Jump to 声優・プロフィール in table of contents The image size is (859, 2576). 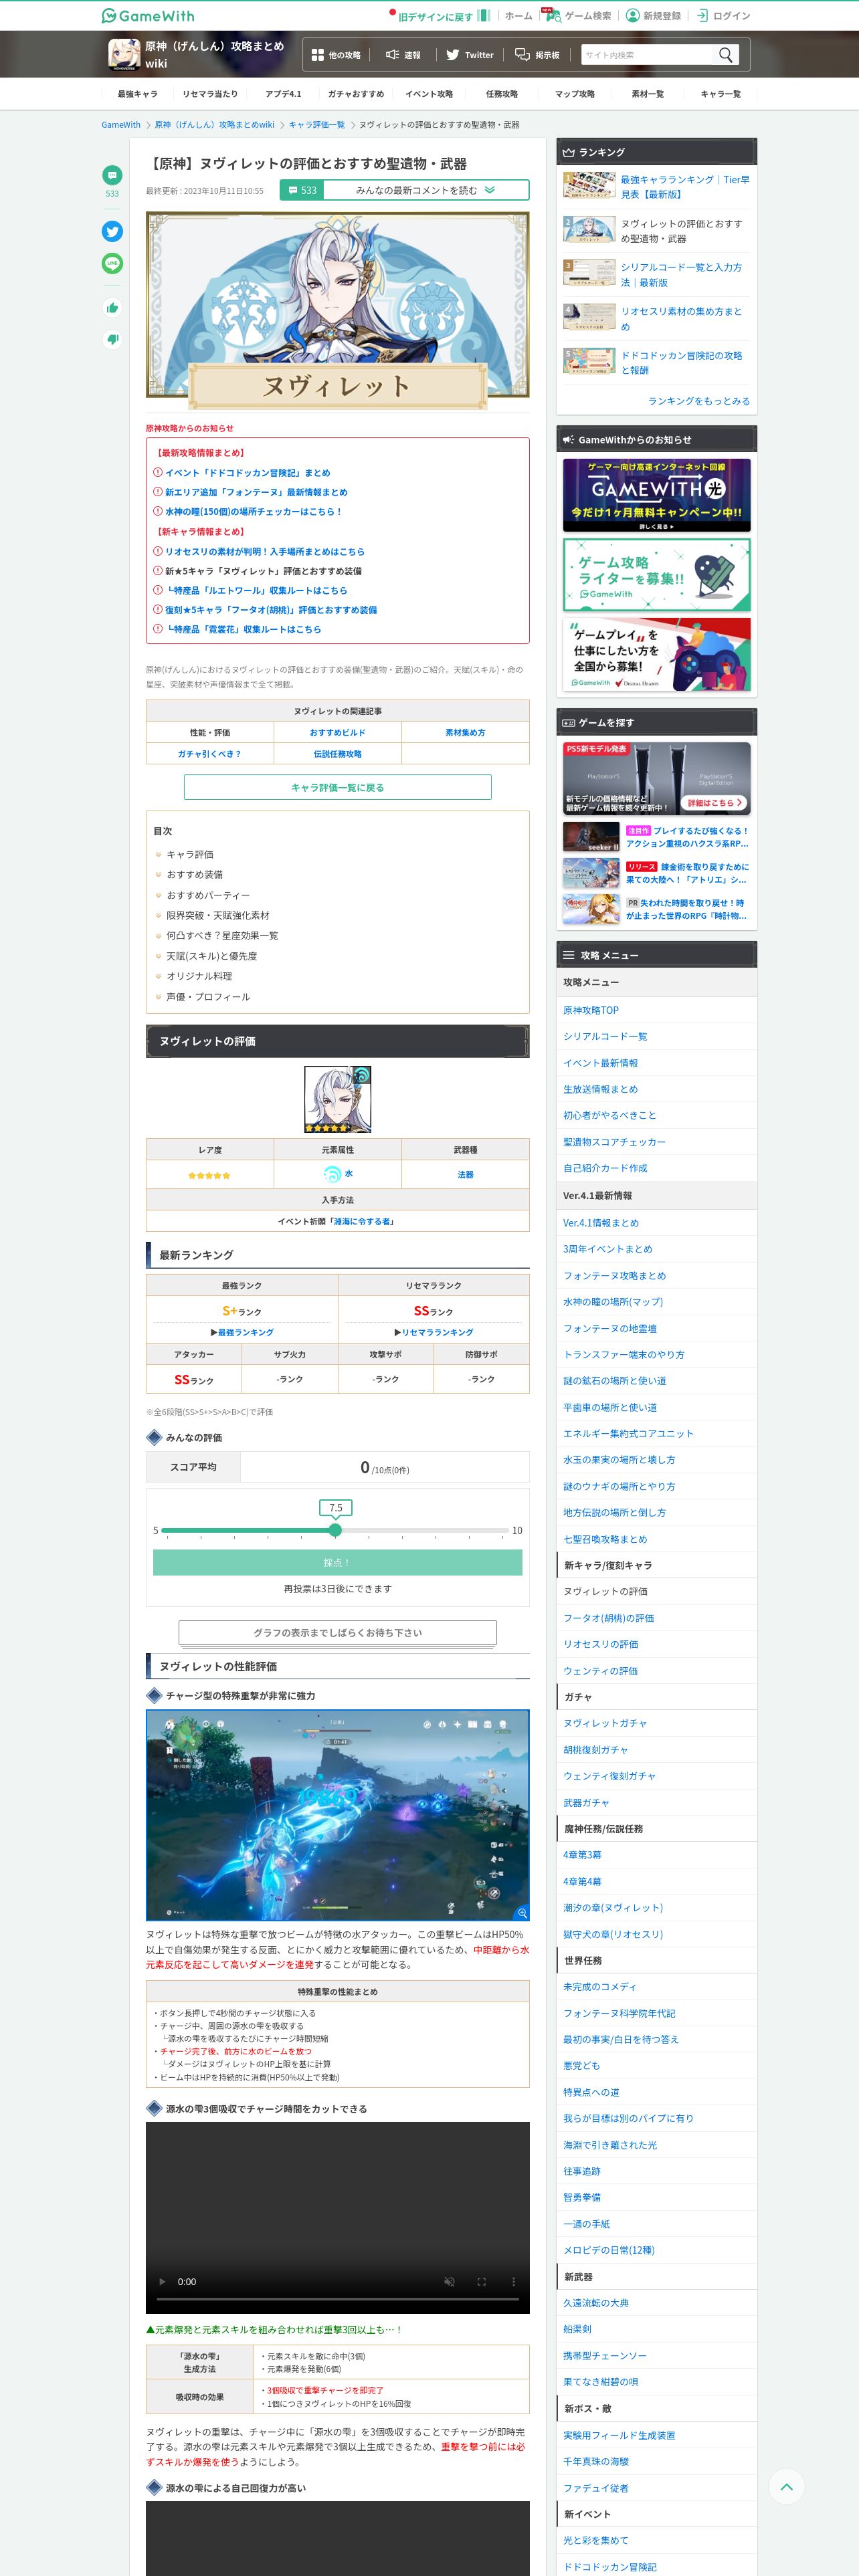click(208, 998)
